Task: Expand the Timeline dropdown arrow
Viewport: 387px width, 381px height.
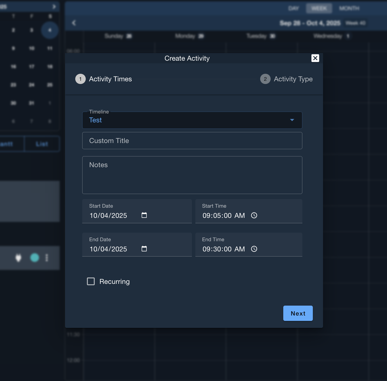Action: 292,120
